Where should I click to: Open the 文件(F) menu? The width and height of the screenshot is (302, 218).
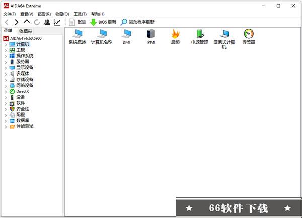(x=10, y=14)
